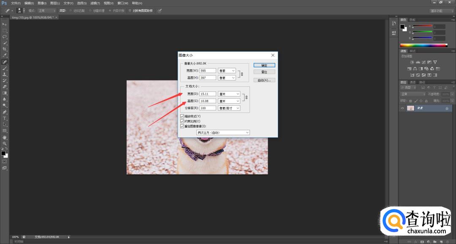Select the Move tool in toolbox
This screenshot has height=244, width=456.
point(5,24)
